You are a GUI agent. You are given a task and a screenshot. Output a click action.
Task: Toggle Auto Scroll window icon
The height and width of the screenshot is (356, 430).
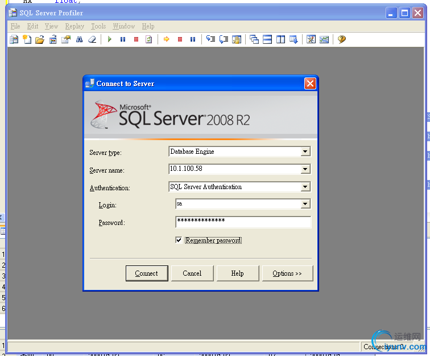(x=293, y=39)
